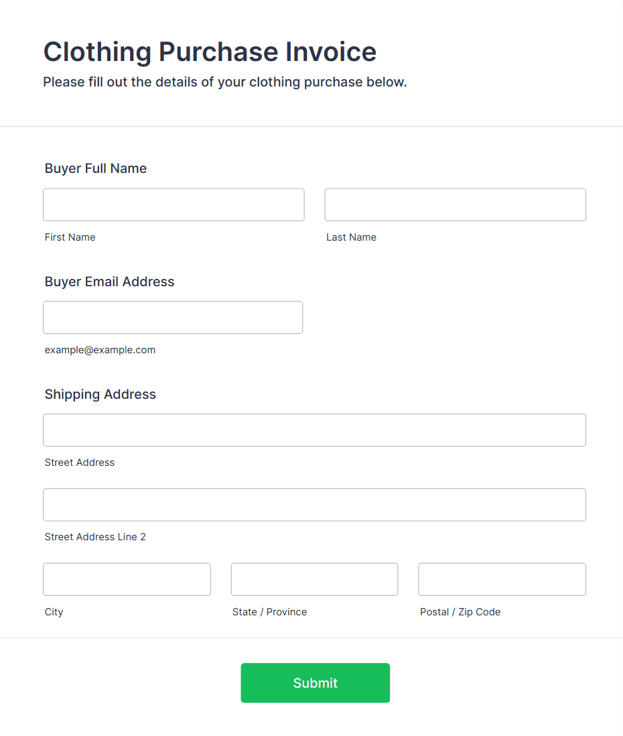Viewport: 623px width, 736px height.
Task: Click the Postal / Zip Code field
Action: coord(502,579)
